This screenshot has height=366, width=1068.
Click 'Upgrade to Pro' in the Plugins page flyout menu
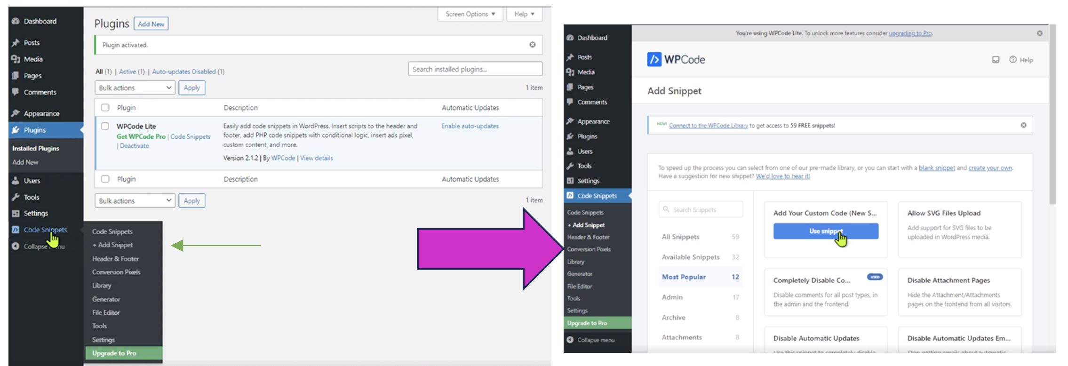(124, 353)
